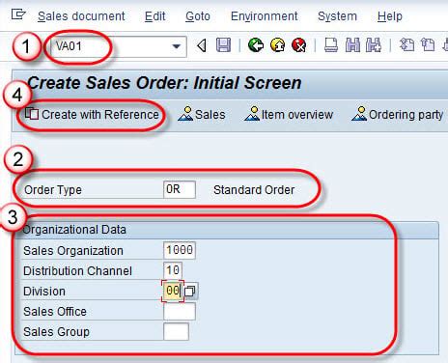Click the Ordering party button
The width and height of the screenshot is (448, 363).
398,114
